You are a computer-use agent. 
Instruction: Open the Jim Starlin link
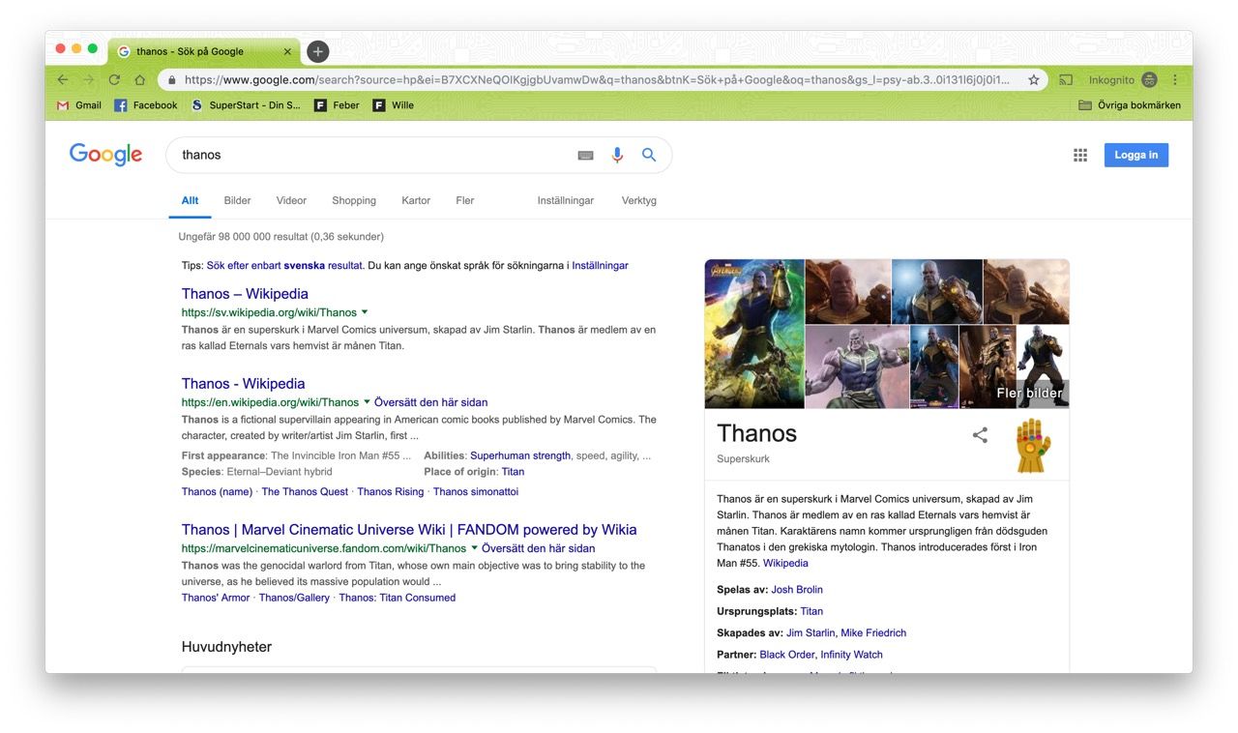click(x=811, y=632)
